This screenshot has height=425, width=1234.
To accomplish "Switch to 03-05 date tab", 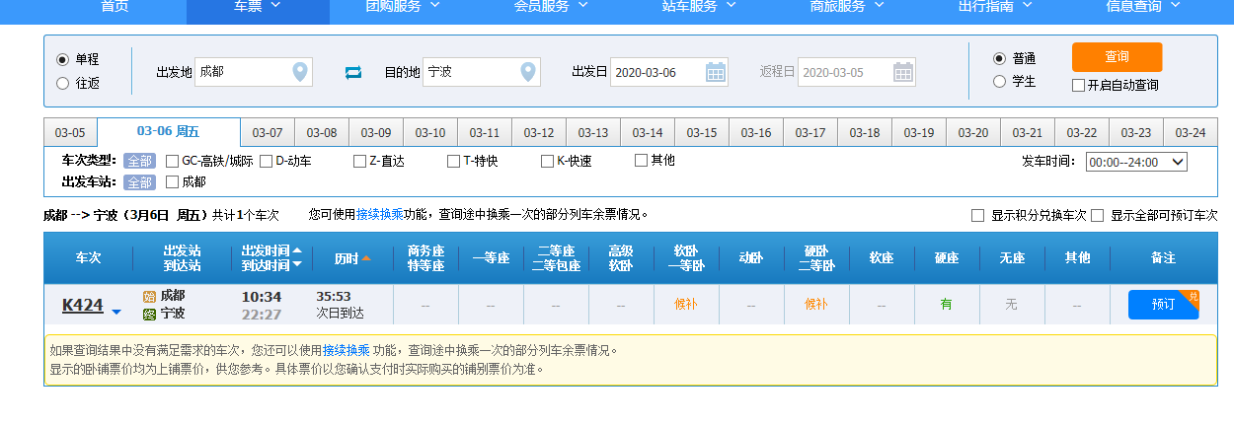I will click(70, 132).
